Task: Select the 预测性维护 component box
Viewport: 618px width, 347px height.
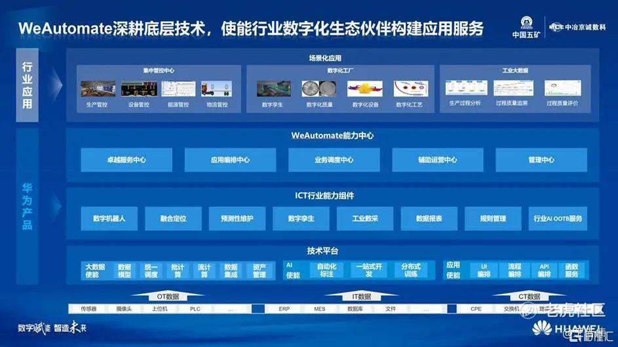Action: point(237,218)
